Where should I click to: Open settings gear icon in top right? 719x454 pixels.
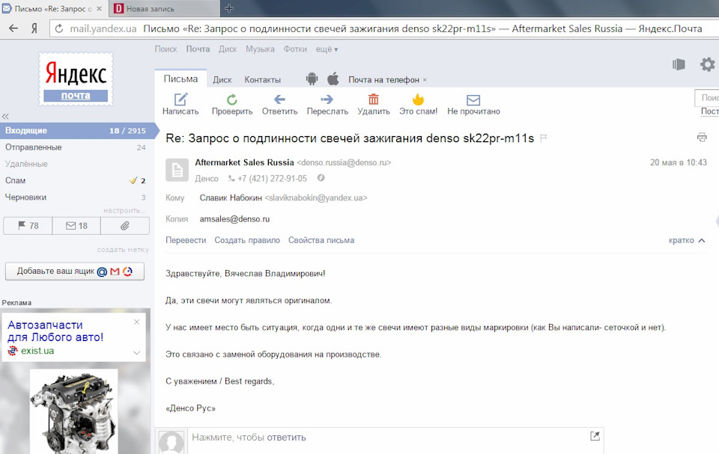tap(708, 64)
